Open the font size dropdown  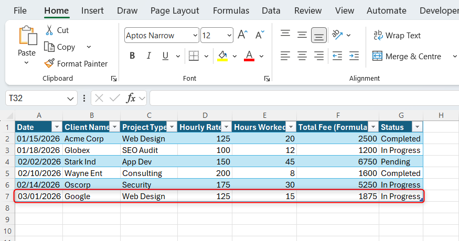tap(229, 36)
